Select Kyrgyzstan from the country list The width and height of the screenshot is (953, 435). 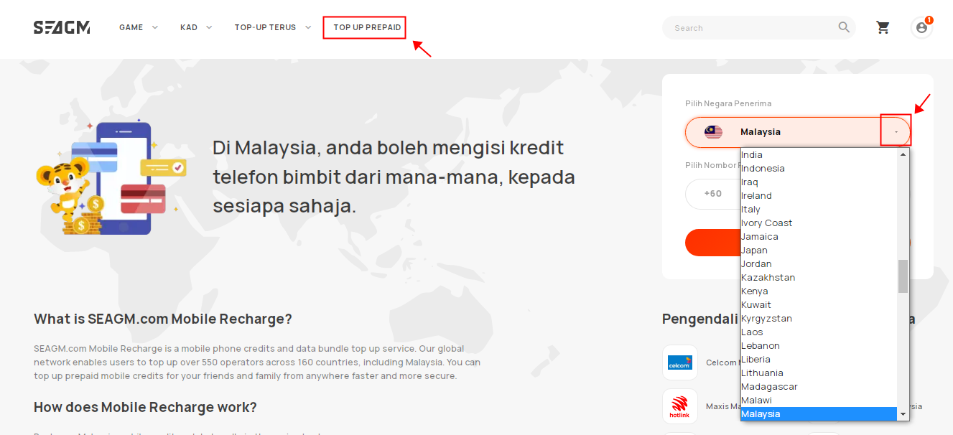point(819,319)
